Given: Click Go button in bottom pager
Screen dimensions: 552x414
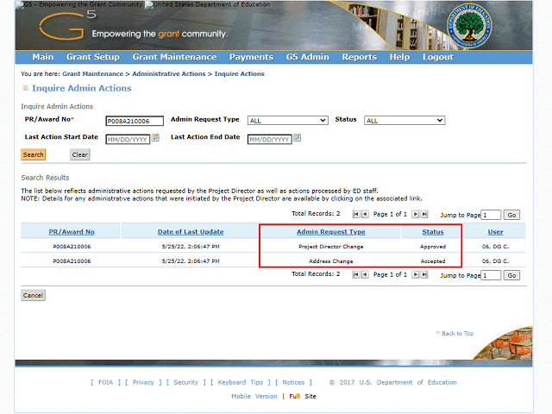Looking at the screenshot, I should click(x=511, y=275).
